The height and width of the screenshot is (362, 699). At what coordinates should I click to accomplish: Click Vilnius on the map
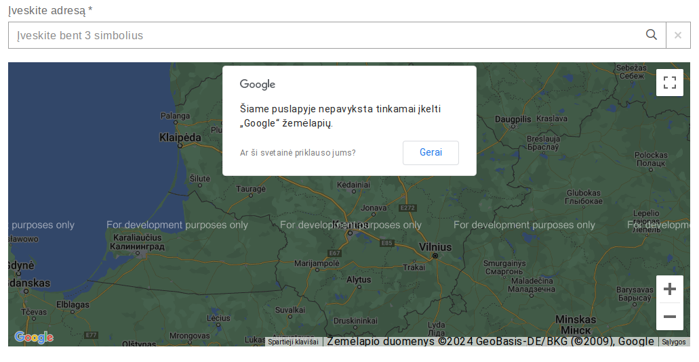(x=435, y=247)
